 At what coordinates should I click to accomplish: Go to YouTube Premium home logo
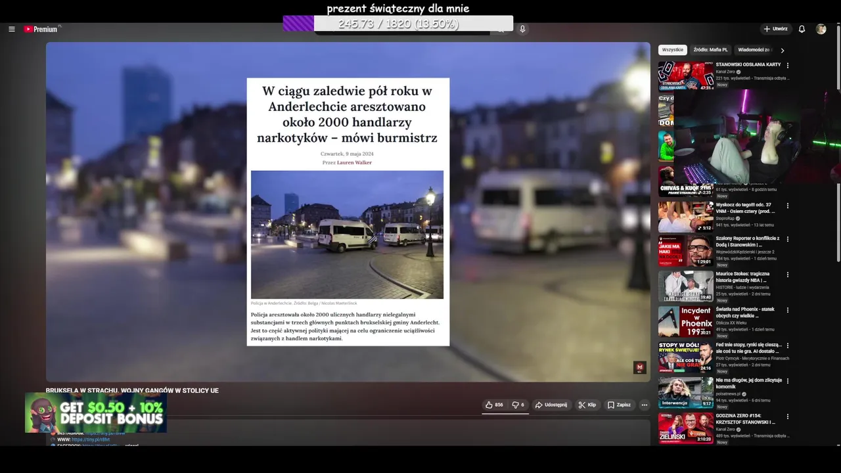(x=42, y=29)
